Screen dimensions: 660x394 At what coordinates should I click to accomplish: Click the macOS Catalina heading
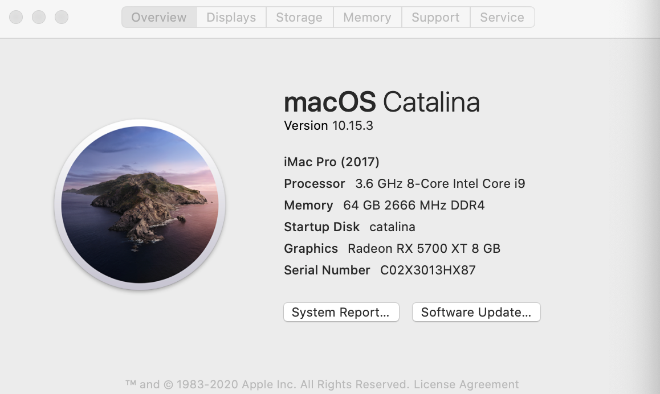tap(382, 102)
